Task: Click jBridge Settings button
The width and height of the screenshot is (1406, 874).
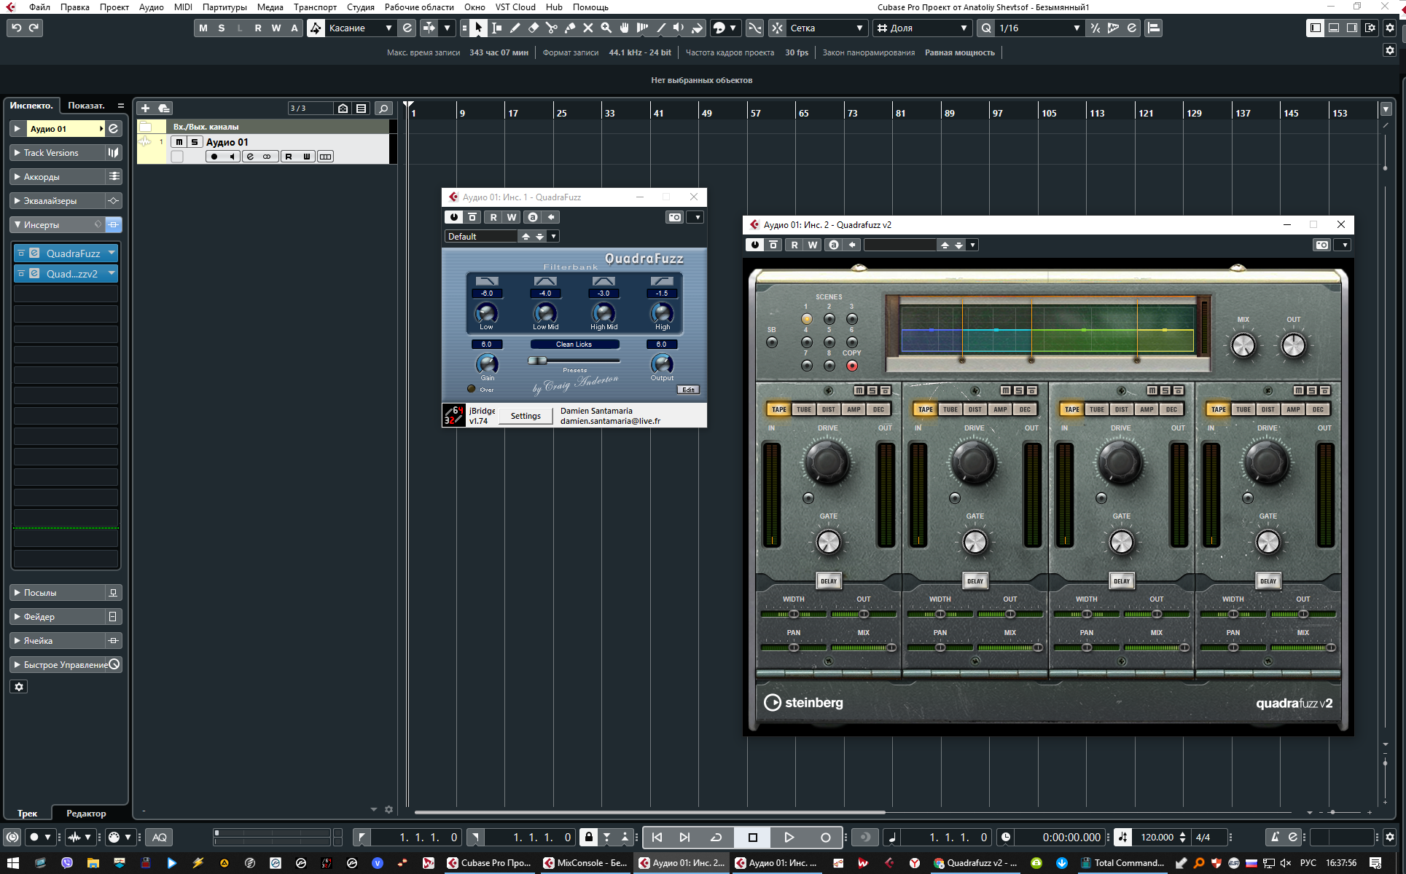Action: tap(526, 416)
